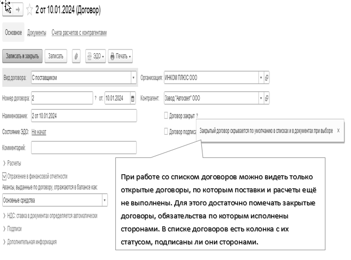Click the title 2 от 10.01.2024 (Договор)

click(x=68, y=10)
